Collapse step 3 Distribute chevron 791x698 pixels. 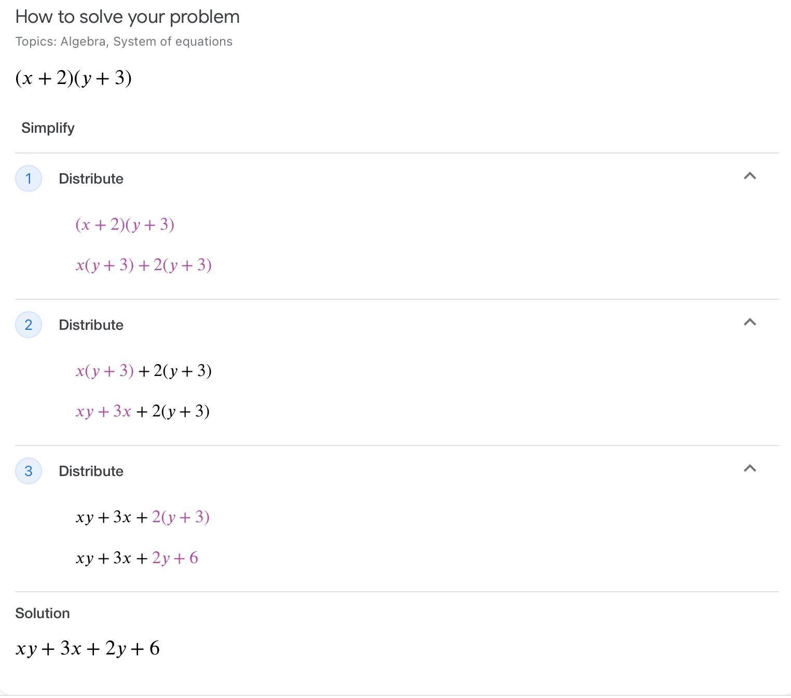coord(749,469)
